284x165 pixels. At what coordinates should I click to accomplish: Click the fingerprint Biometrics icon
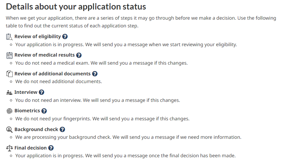pos(9,111)
